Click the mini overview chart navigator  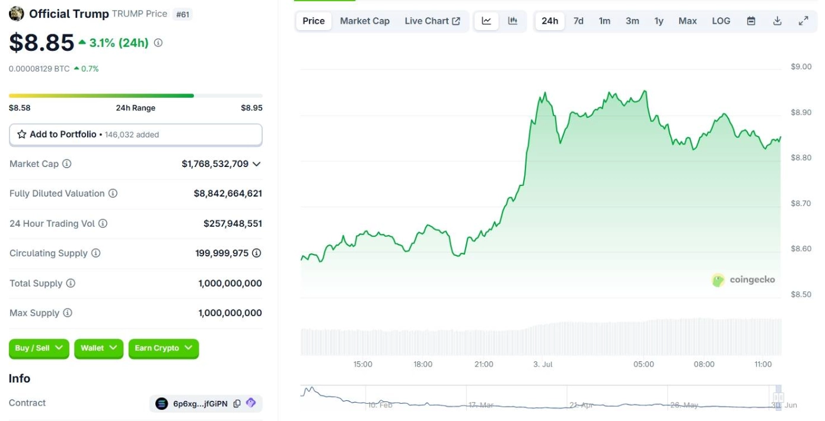[x=541, y=397]
